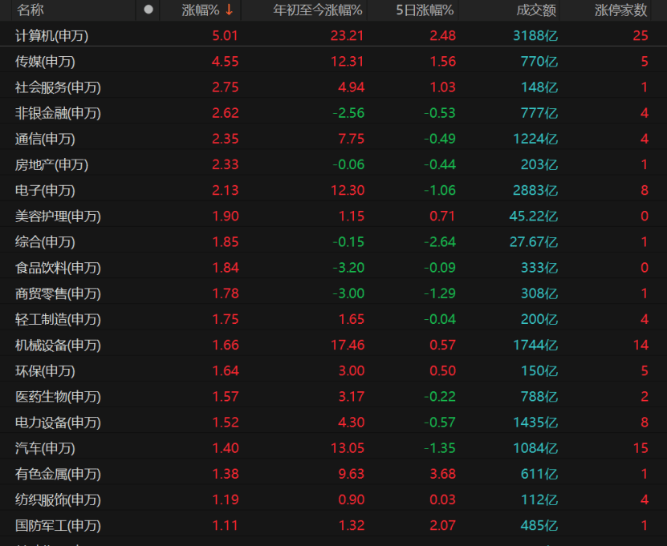Sort by 涨幅% column header
Screen dimensions: 667x546
(201, 10)
